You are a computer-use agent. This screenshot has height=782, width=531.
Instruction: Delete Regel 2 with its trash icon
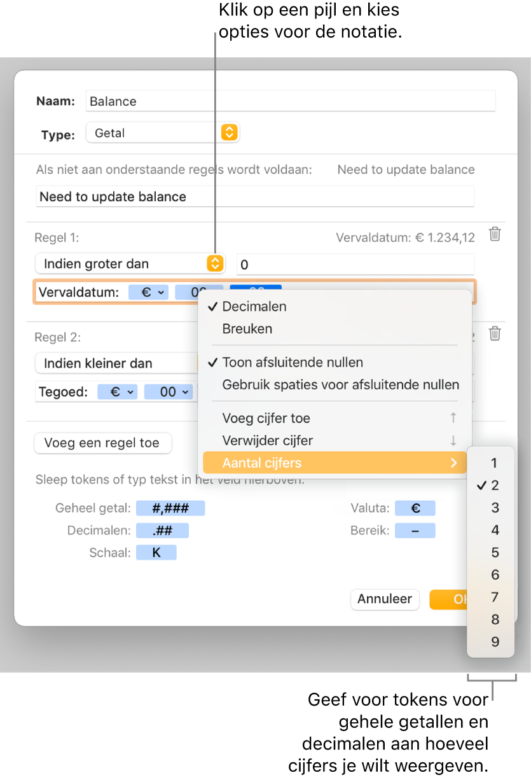495,333
